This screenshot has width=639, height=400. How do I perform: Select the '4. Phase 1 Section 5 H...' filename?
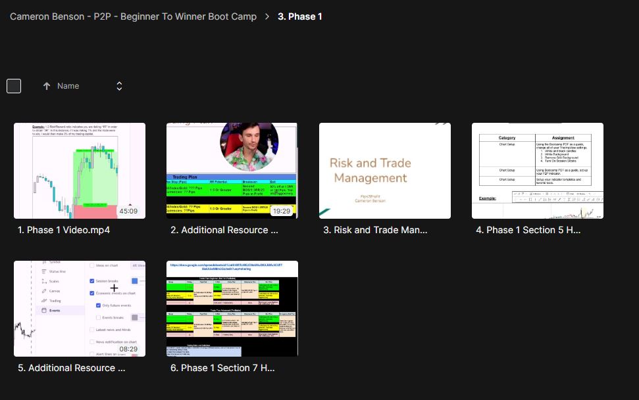click(x=528, y=230)
